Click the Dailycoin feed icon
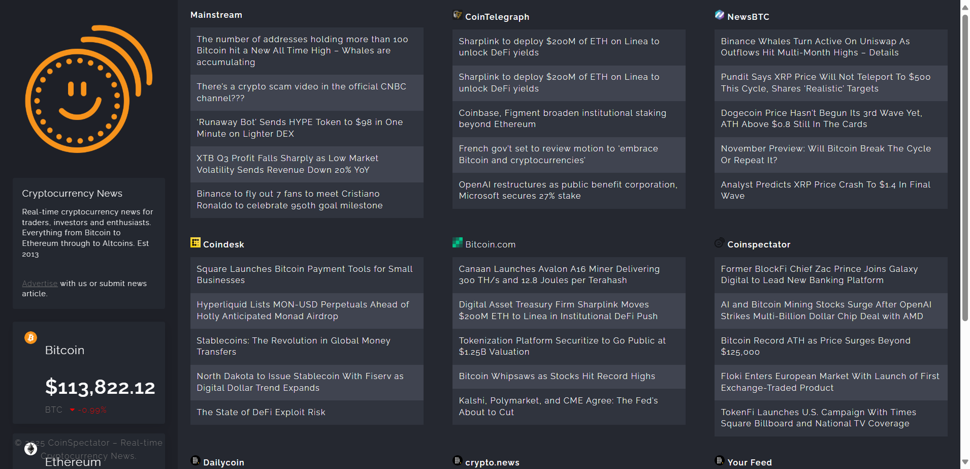970x469 pixels. [x=196, y=460]
